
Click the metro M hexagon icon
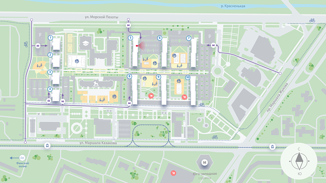pos(204,162)
